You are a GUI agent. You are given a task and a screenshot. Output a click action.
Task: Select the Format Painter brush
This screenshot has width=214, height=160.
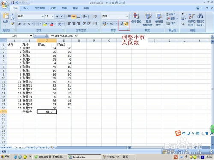pos(12,23)
